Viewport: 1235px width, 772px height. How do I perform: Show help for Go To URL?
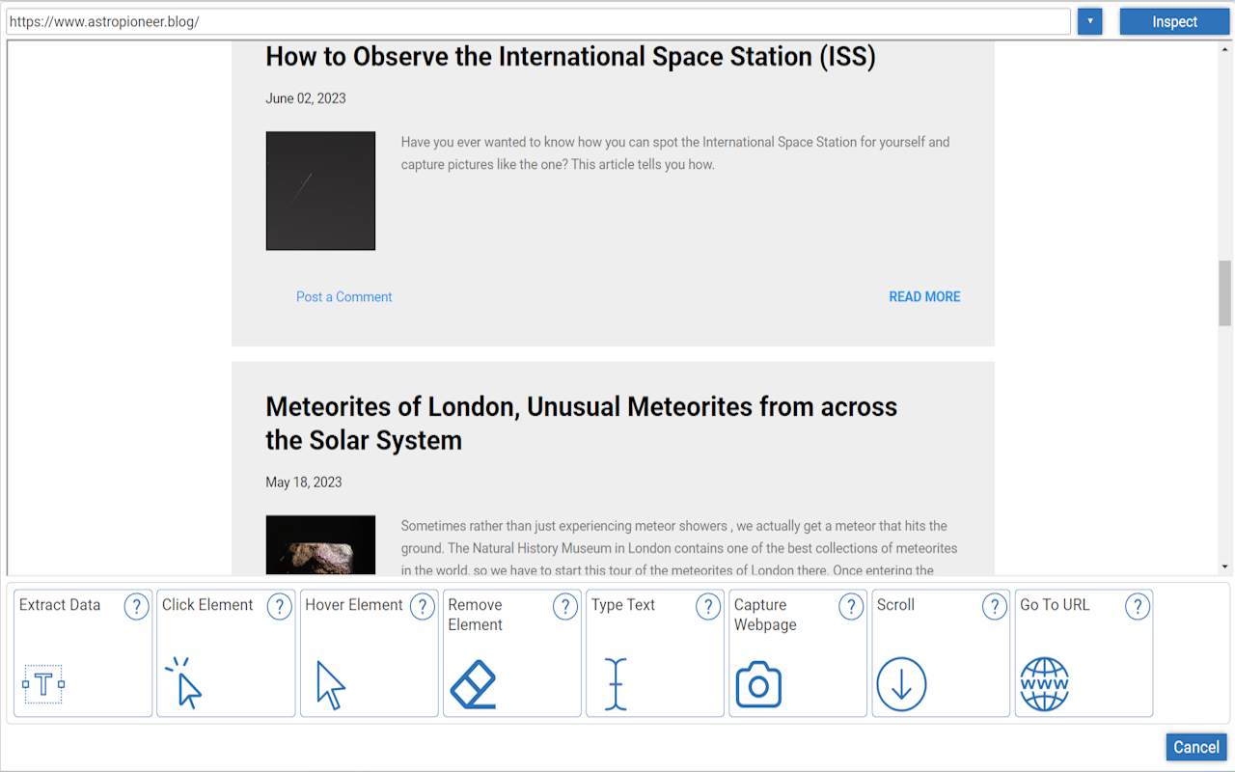pyautogui.click(x=1138, y=606)
